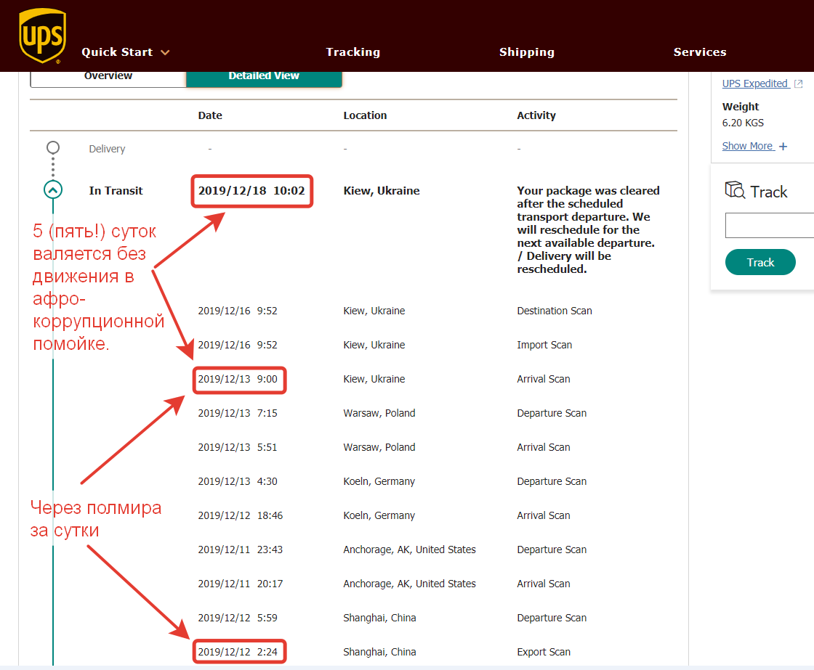Image resolution: width=814 pixels, height=670 pixels.
Task: Click the Weight label in sidebar
Action: pos(741,106)
